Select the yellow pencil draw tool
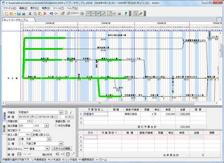Viewport: 224px width, 163px height. (141, 13)
